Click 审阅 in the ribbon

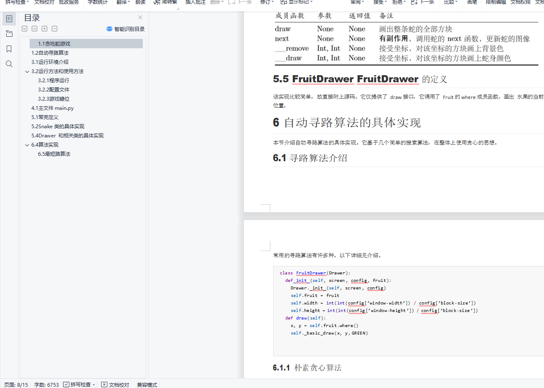point(356,2)
